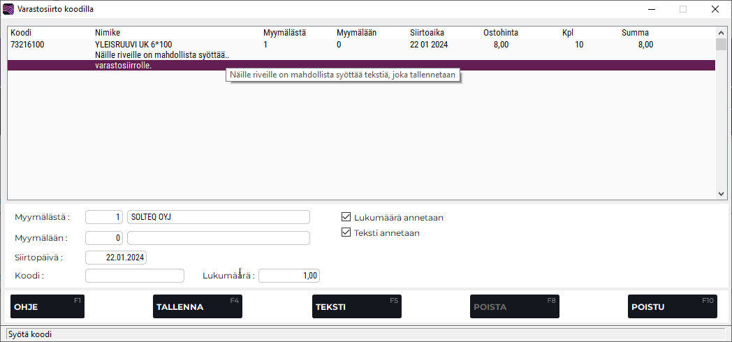Click the Koodi input field
Screen dimensions: 732x342
134,276
